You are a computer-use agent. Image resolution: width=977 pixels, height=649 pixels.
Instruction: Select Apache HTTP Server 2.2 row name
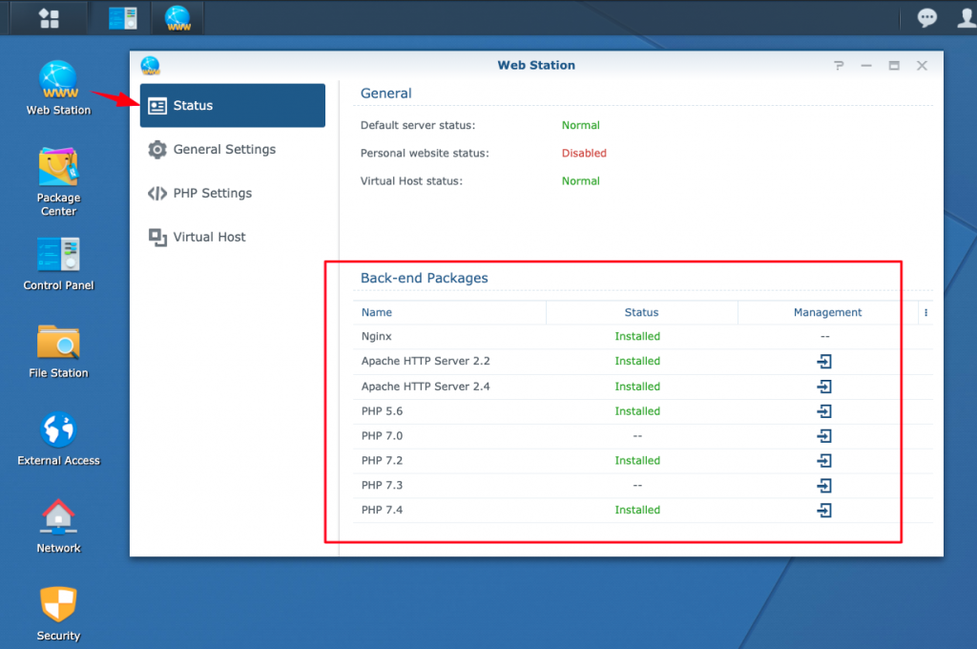[x=426, y=361]
